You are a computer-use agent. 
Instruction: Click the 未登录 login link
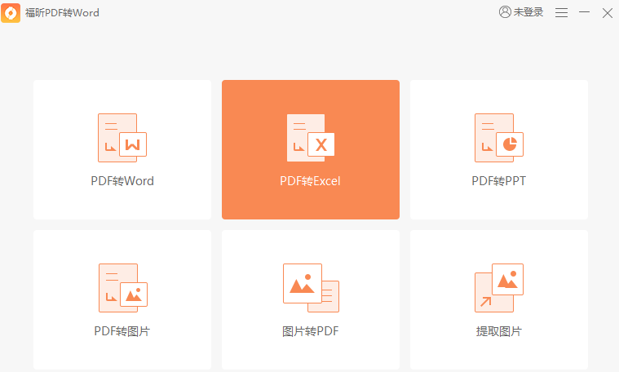[521, 12]
